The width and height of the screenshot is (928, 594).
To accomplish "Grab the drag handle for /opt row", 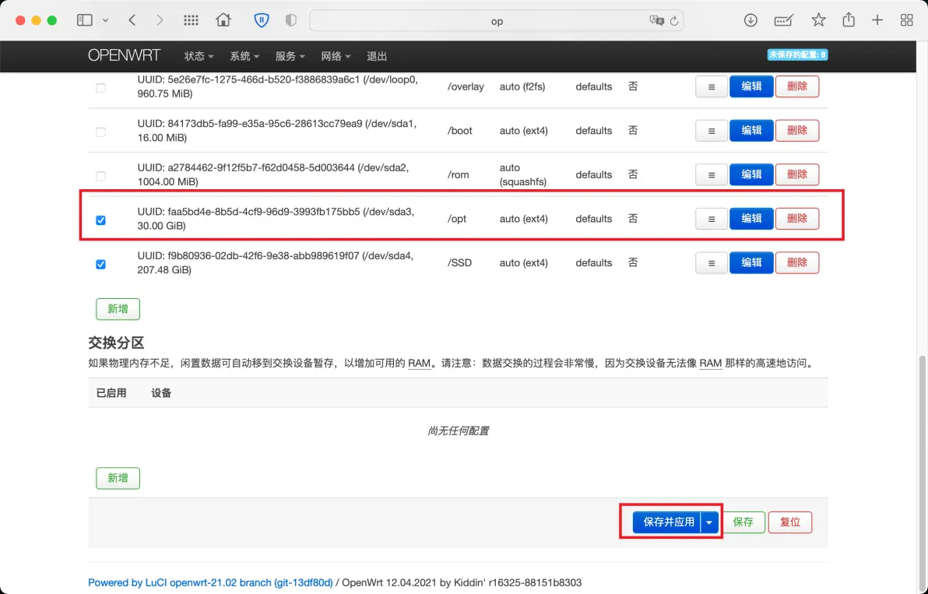I will tap(711, 218).
